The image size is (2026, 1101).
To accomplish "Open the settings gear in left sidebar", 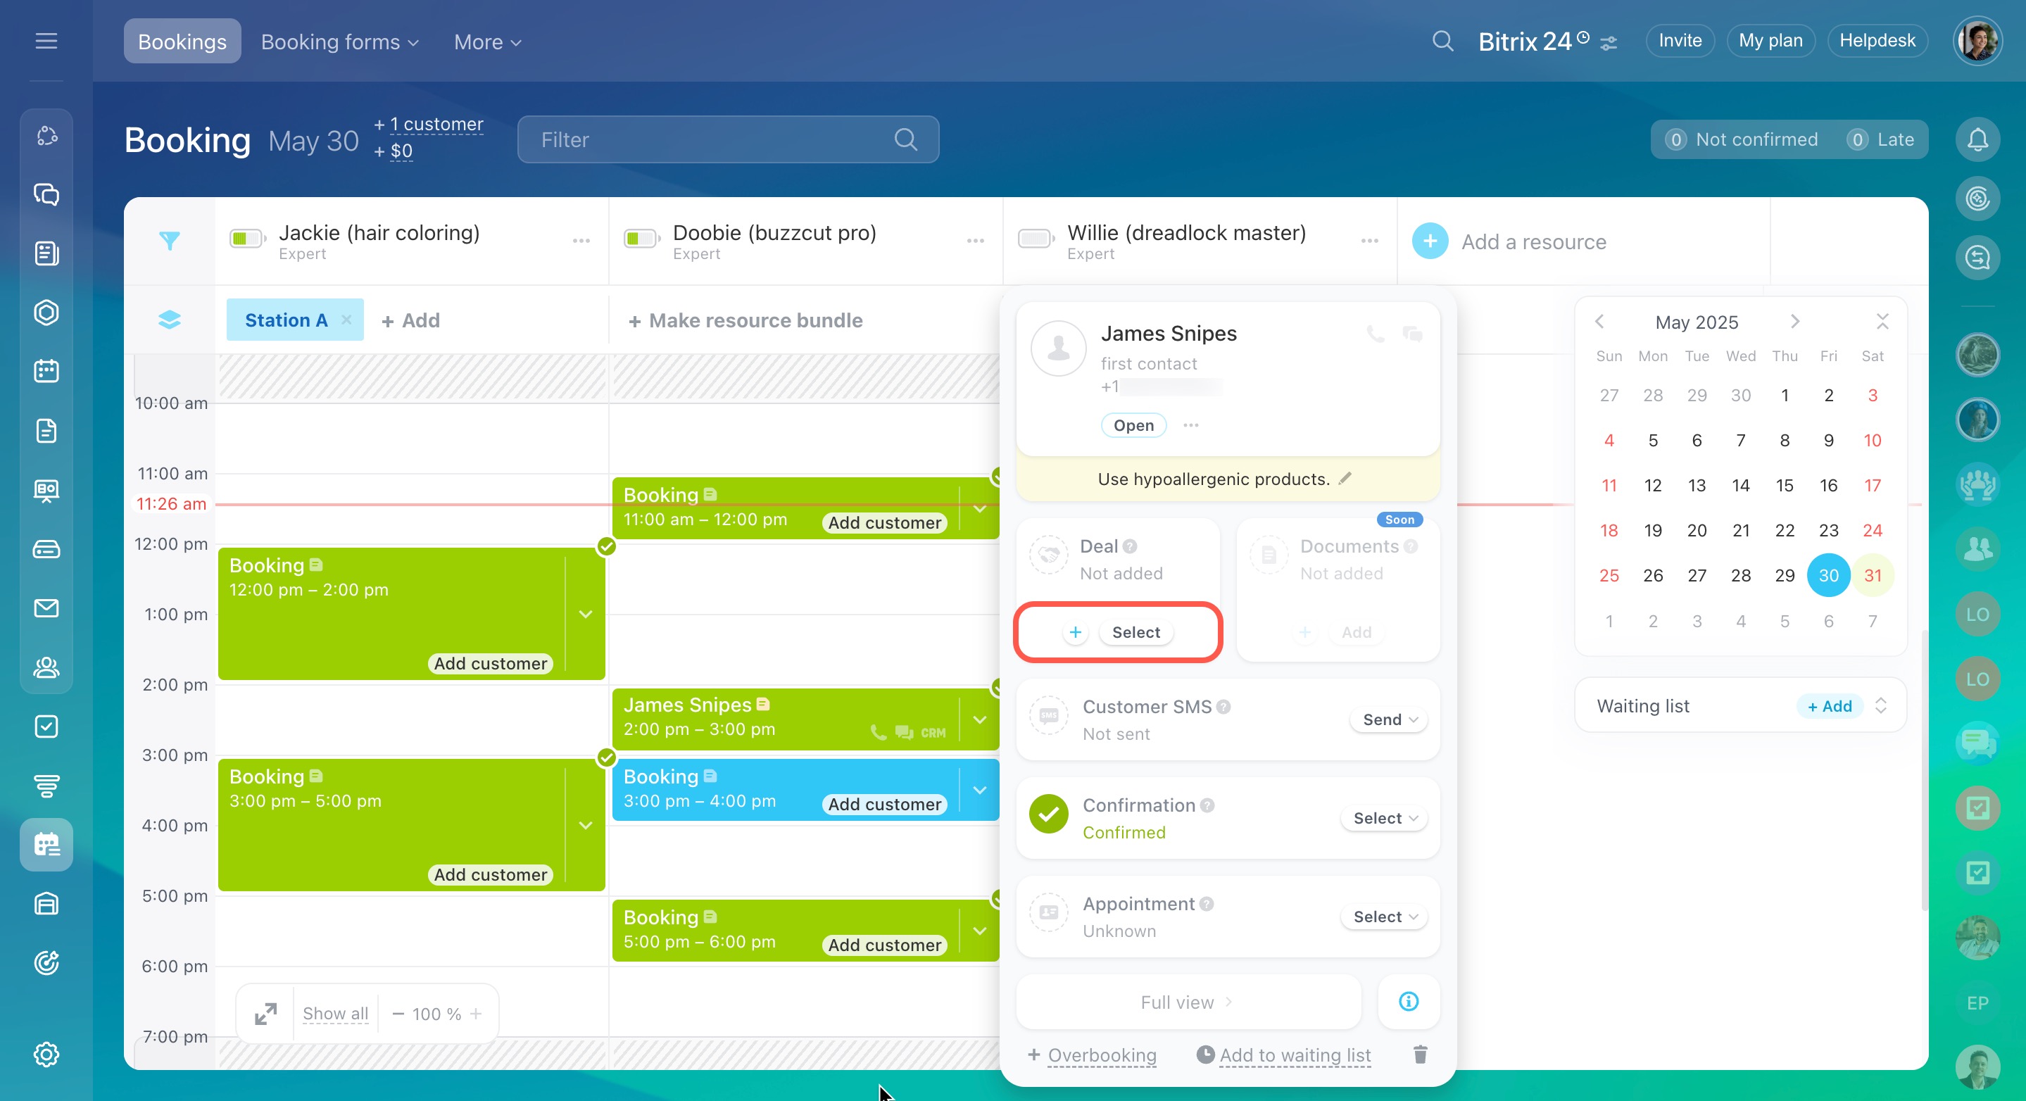I will tap(46, 1054).
